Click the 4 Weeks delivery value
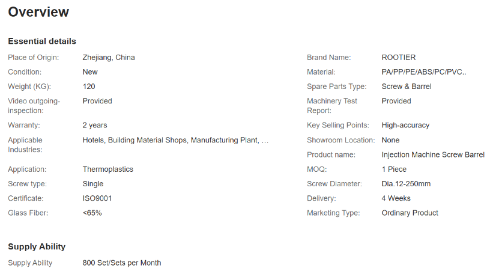The image size is (499, 277). tap(396, 198)
